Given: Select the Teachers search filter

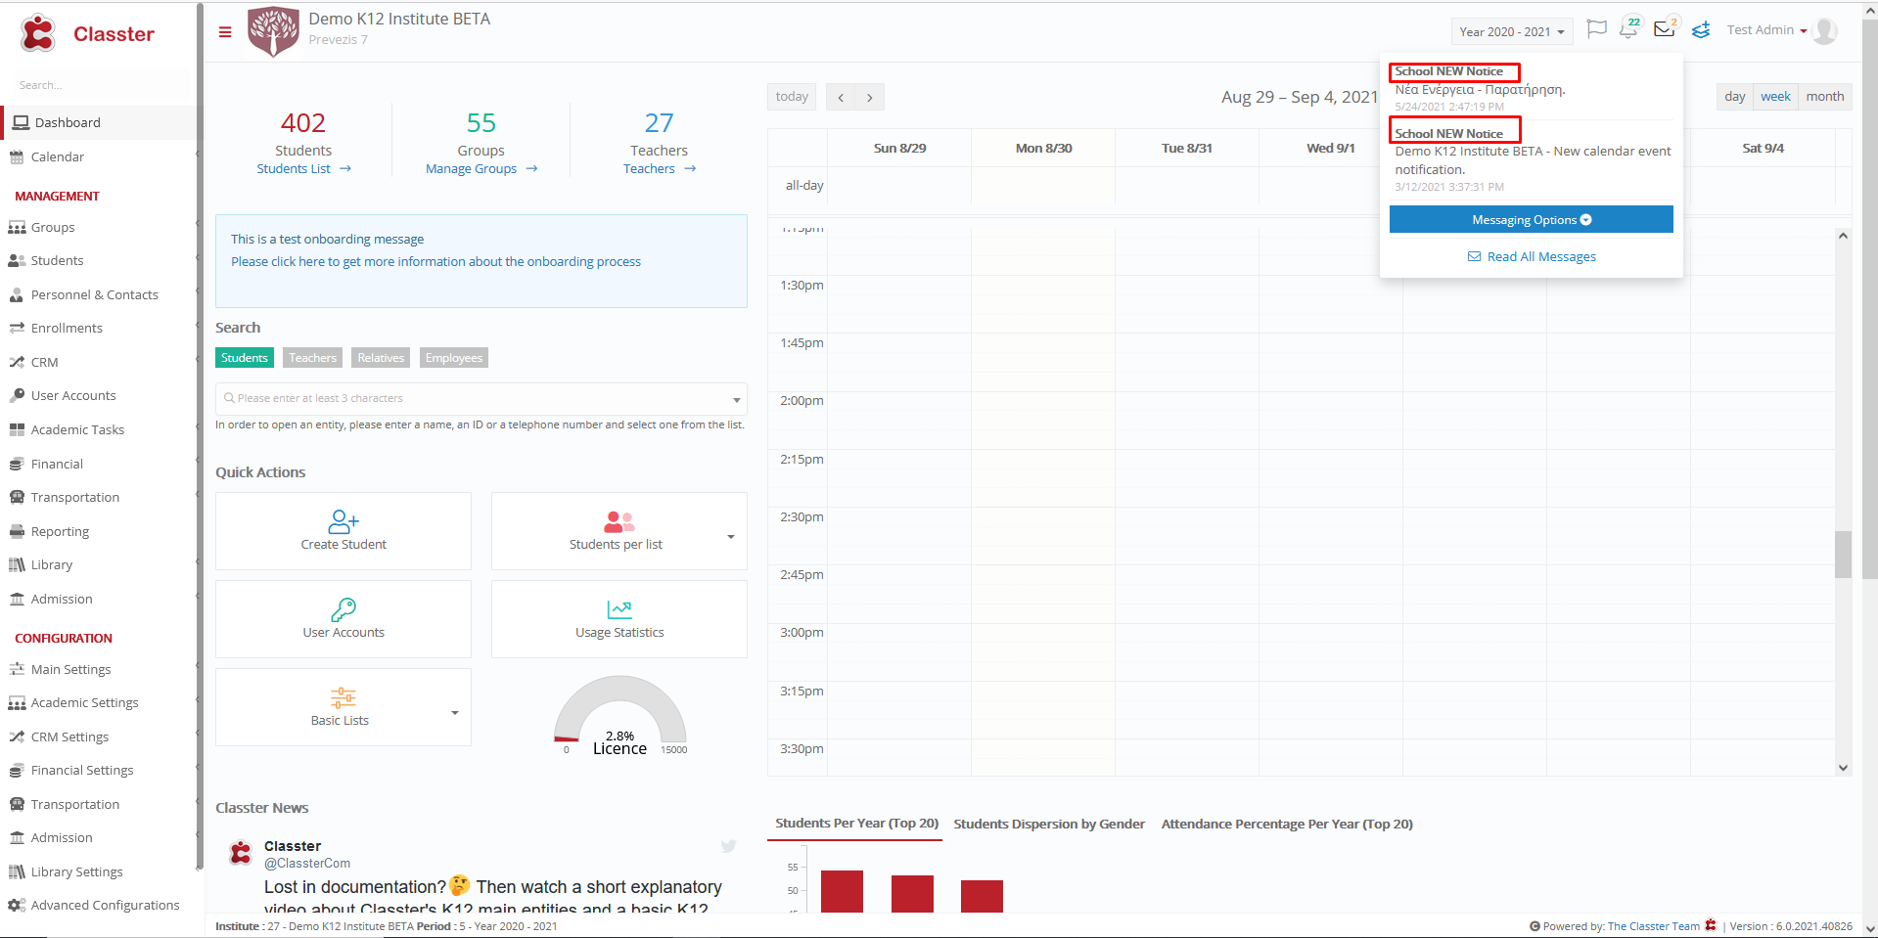Looking at the screenshot, I should tap(313, 358).
